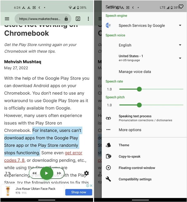187x202 pixels.
Task: Tap the URL field with maketecheasier address
Action: pos(43,19)
